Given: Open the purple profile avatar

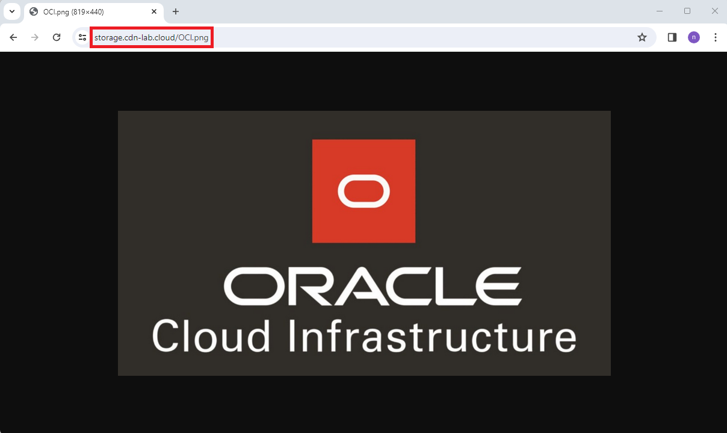Looking at the screenshot, I should click(x=694, y=37).
